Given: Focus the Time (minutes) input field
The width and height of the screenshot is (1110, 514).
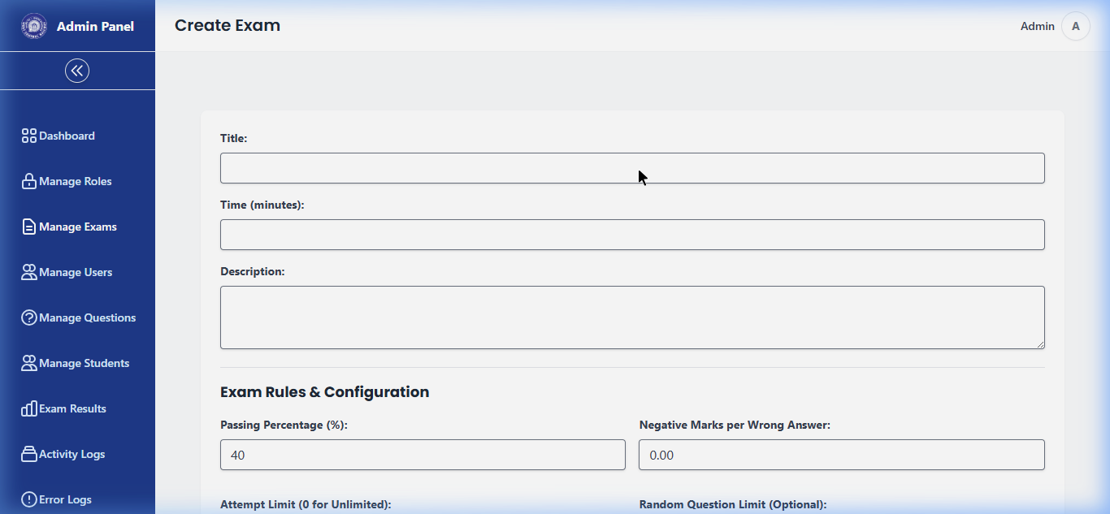Looking at the screenshot, I should click(632, 235).
